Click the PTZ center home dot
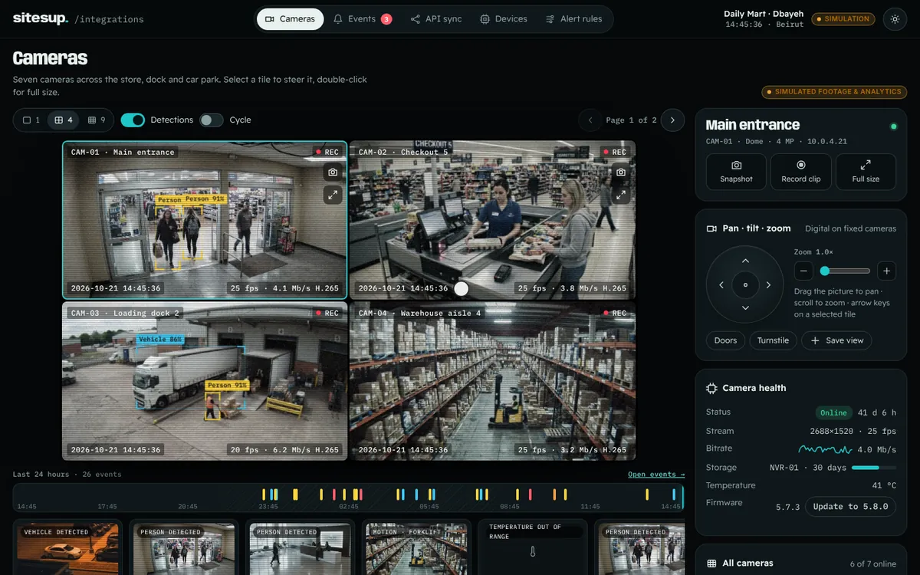This screenshot has height=575, width=920. click(x=745, y=285)
